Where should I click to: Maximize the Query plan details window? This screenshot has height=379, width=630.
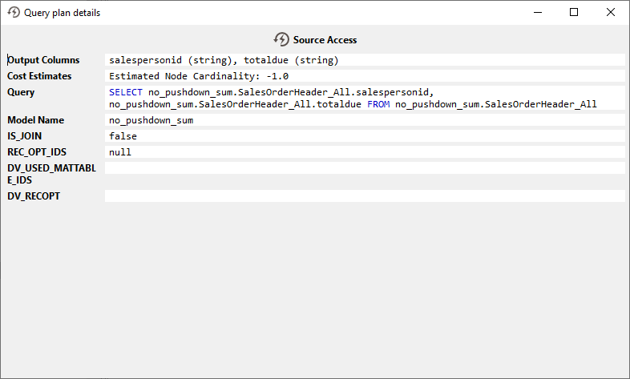coord(574,12)
